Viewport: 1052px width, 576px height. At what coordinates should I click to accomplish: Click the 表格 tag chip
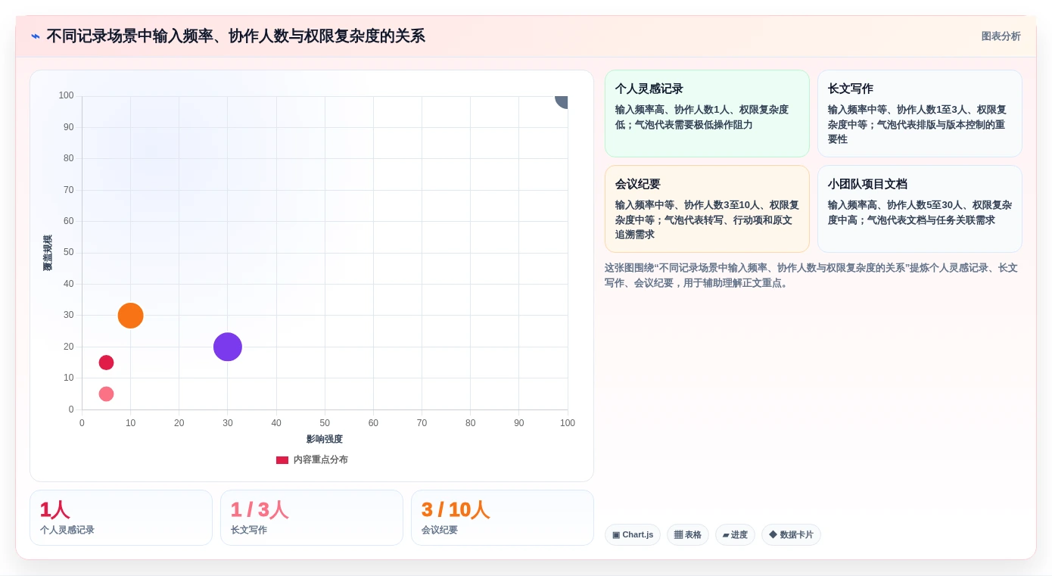pos(688,535)
